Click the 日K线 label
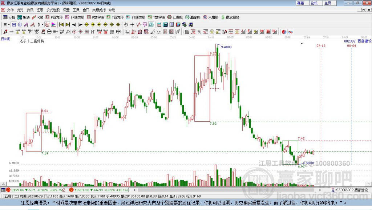The image size is (372, 210). 5,39
